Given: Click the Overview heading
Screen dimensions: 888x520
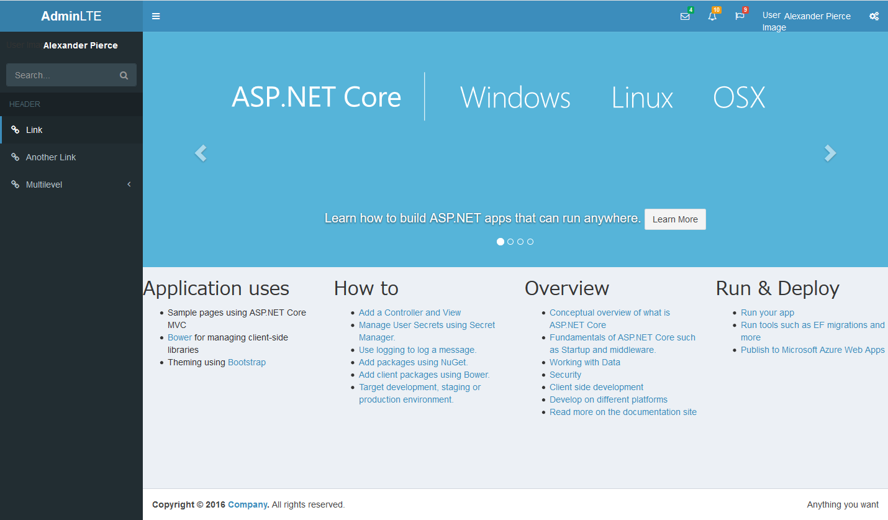Looking at the screenshot, I should 567,288.
